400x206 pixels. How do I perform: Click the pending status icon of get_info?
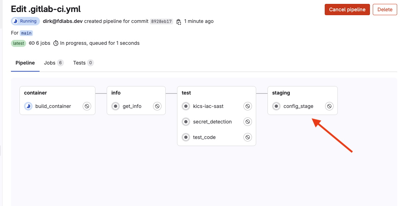click(x=116, y=106)
